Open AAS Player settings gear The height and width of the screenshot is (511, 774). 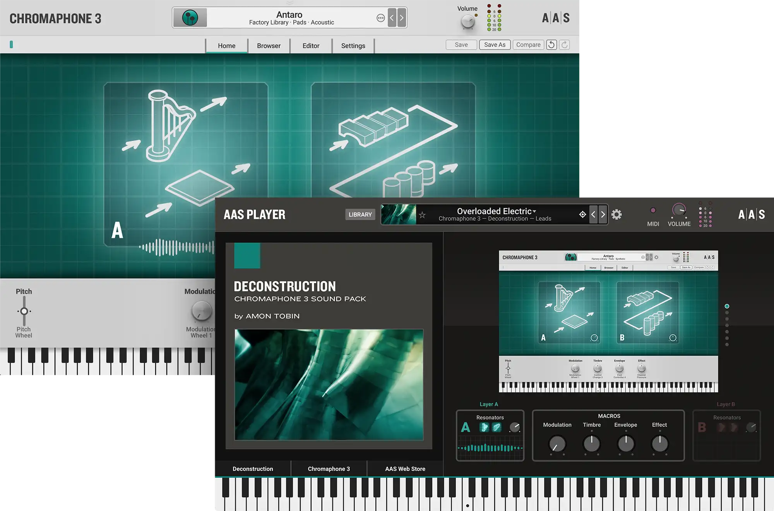tap(616, 214)
